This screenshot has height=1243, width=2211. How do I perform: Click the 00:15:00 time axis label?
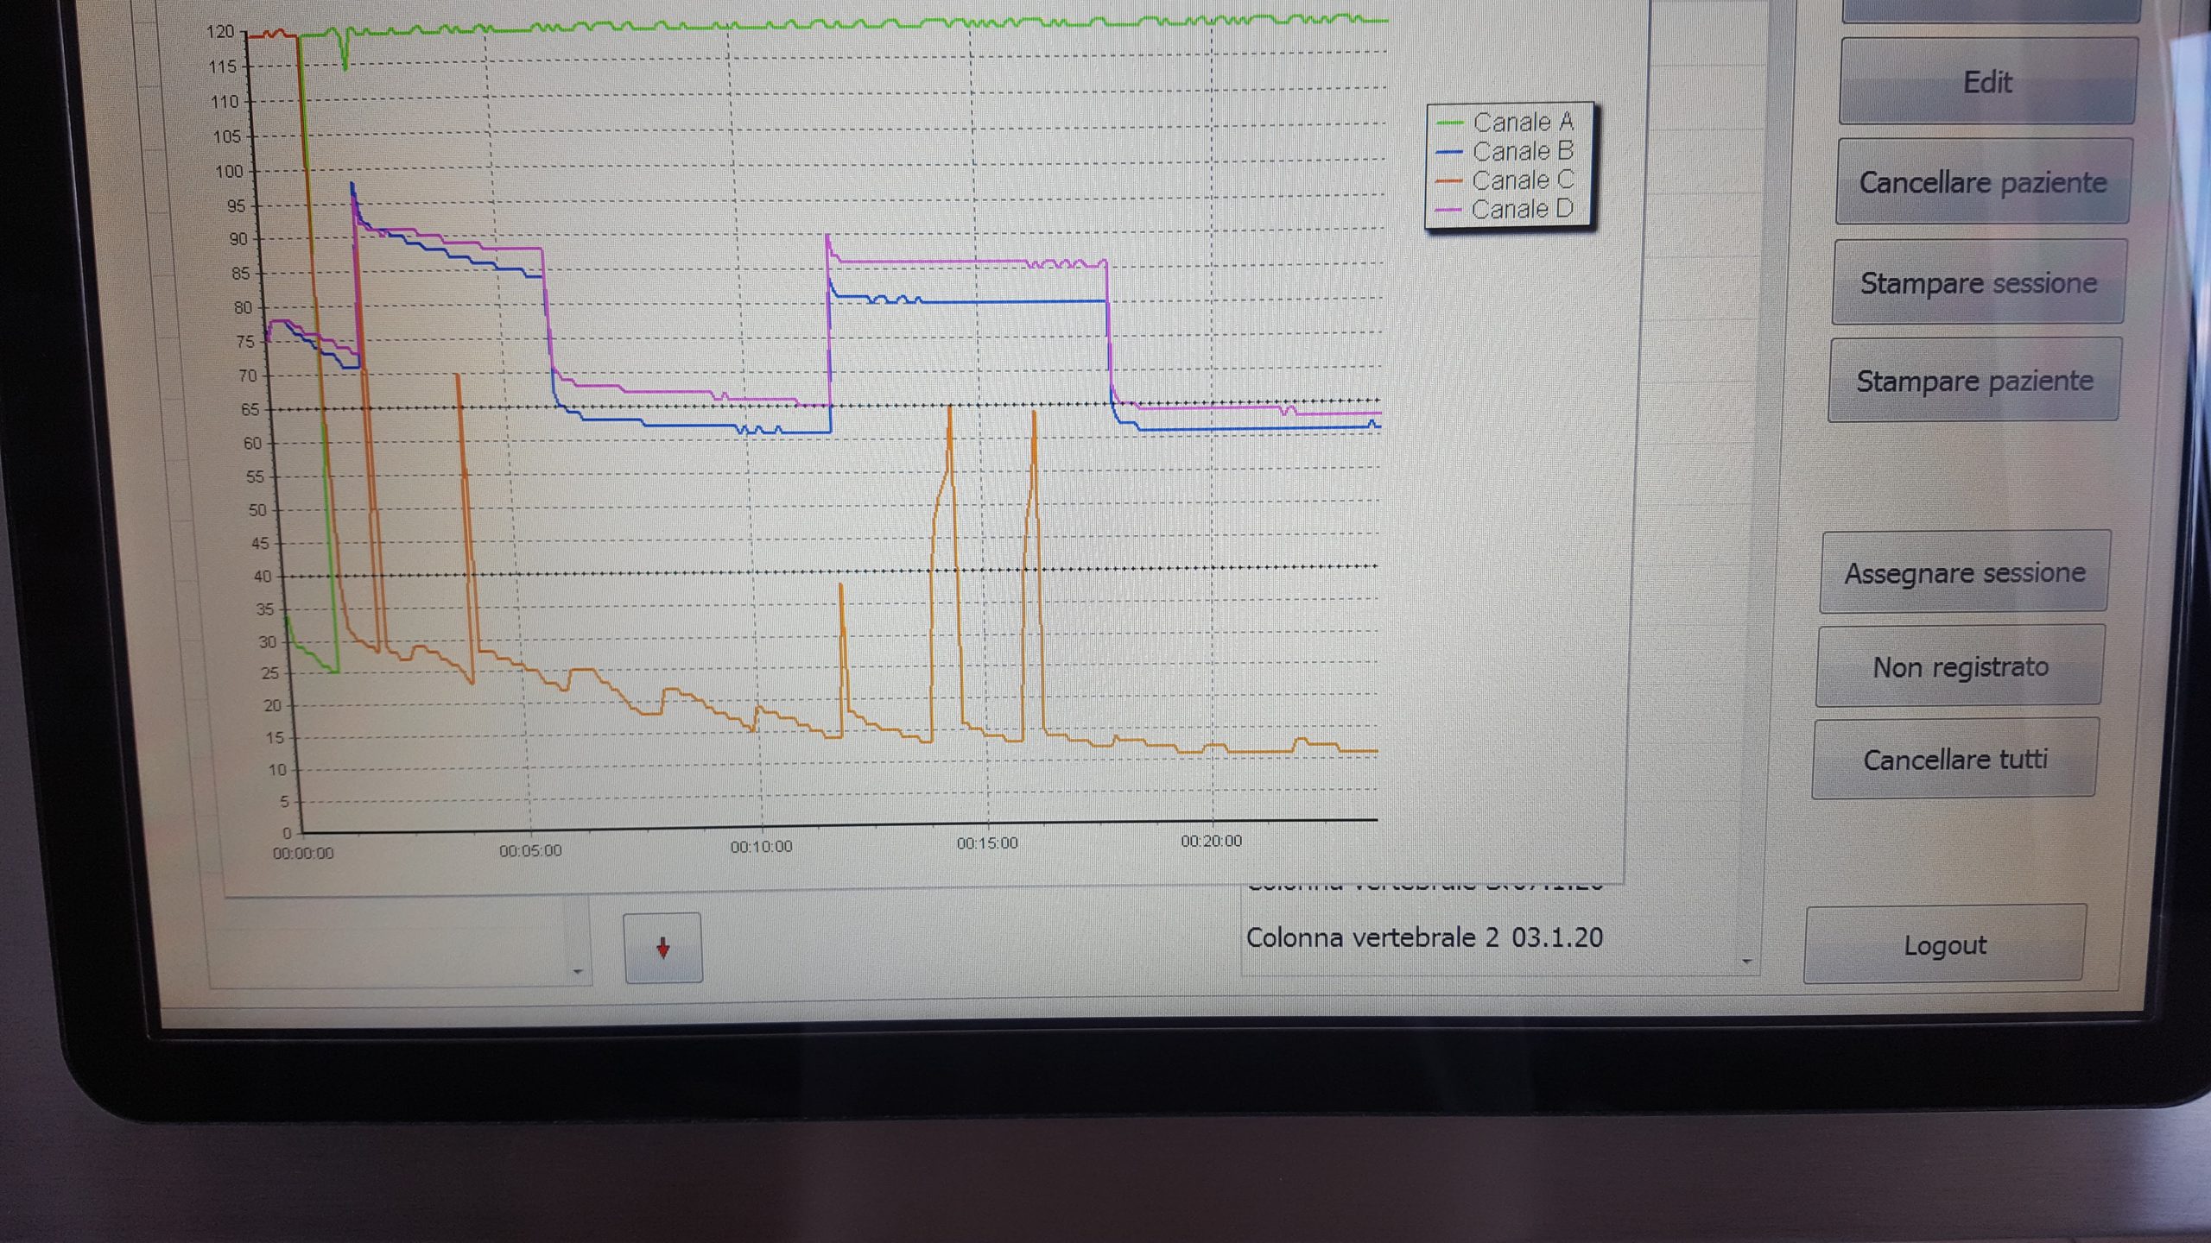coord(987,843)
